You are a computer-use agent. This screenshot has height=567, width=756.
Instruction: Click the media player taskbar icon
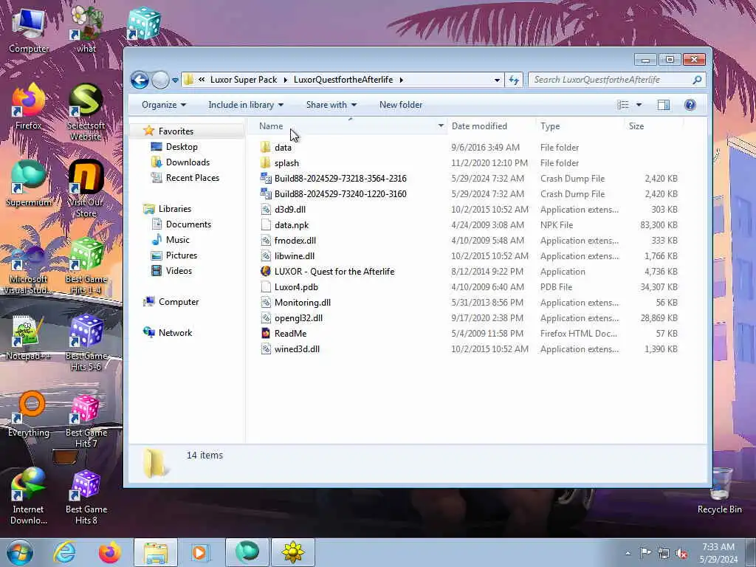coord(199,552)
